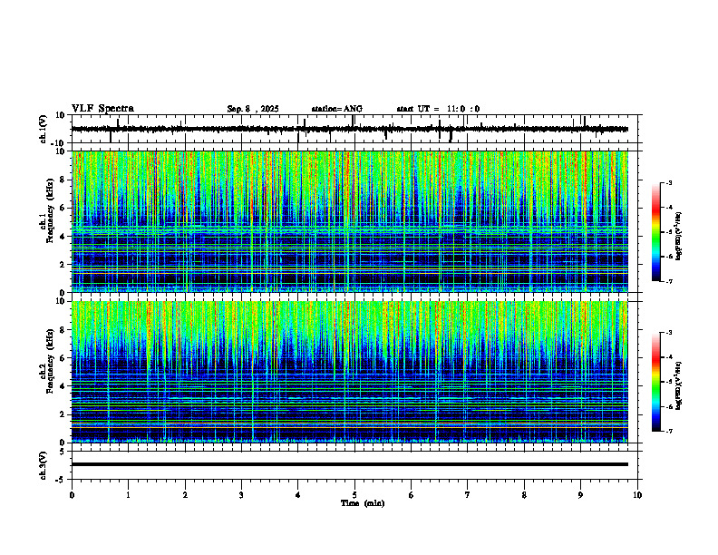718x555 pixels.
Task: Select the "Sep. 8 , 2025" date text
Action: click(x=253, y=109)
